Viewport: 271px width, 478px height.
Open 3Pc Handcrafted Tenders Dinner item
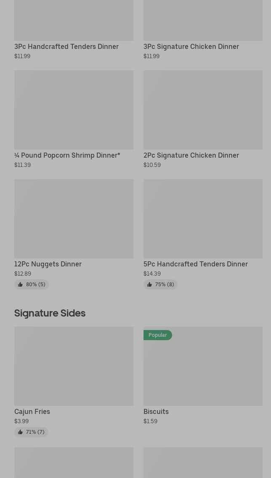click(66, 46)
